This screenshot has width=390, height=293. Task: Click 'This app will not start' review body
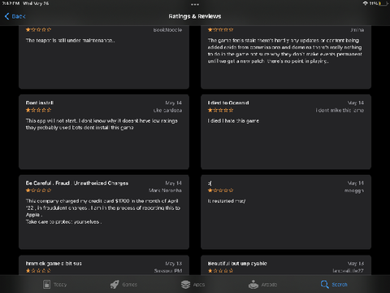click(x=102, y=125)
